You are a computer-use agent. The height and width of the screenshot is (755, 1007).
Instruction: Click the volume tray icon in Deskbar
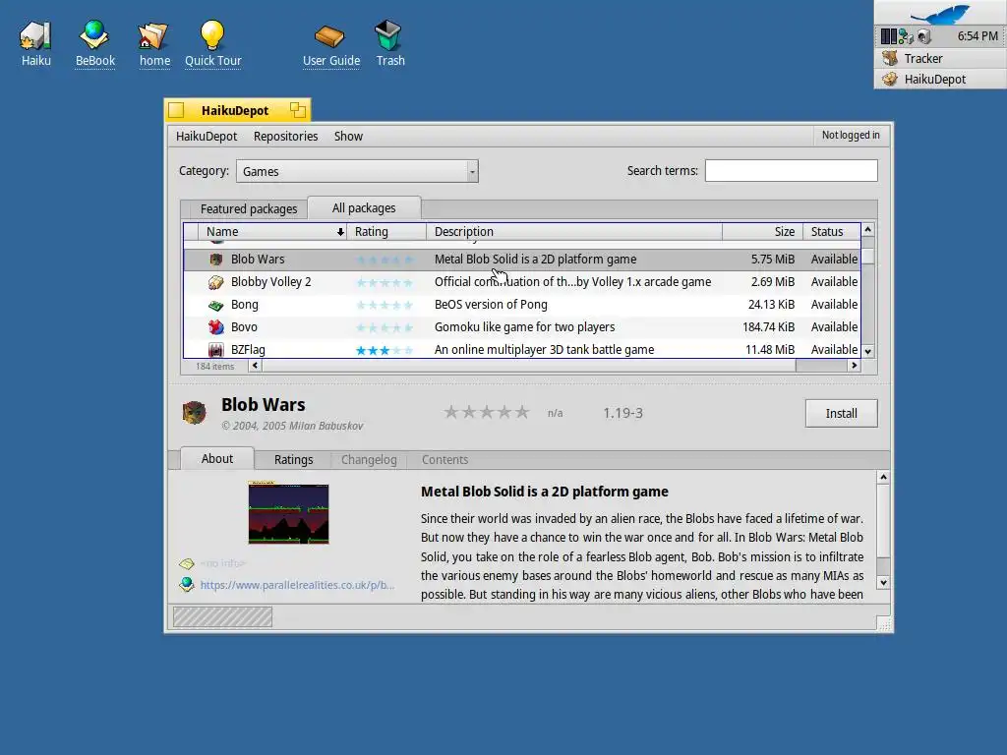924,36
